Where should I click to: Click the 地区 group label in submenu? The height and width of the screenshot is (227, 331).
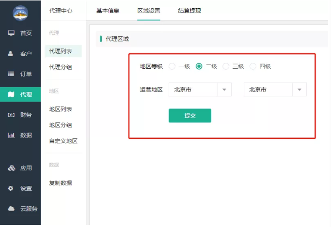click(54, 91)
